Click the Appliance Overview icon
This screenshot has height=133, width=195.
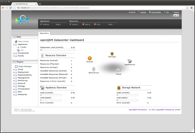42,88
